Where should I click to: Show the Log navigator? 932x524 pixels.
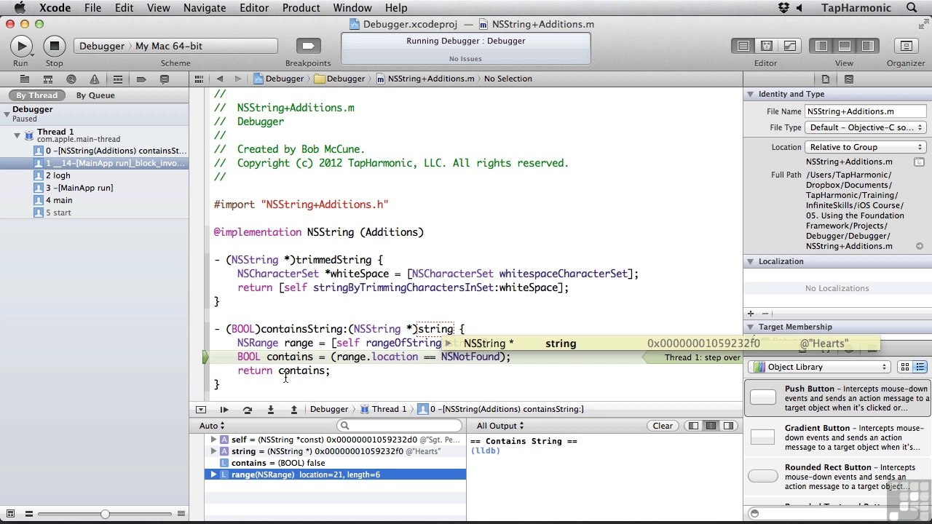pyautogui.click(x=165, y=79)
